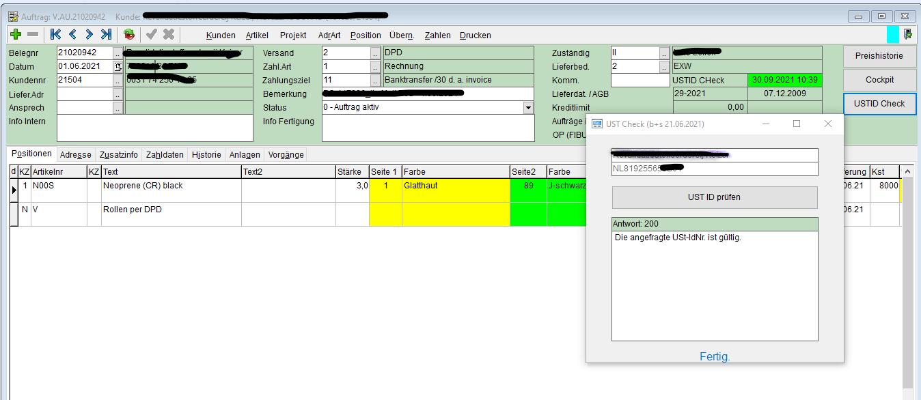The image size is (921, 400).
Task: Click the exit door icon at top right
Action: coord(907,34)
